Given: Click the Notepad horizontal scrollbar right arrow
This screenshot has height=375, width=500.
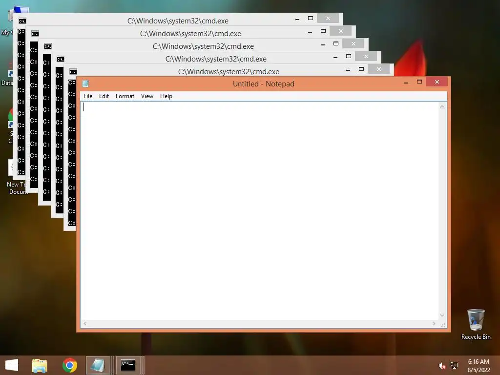Looking at the screenshot, I should tap(434, 324).
